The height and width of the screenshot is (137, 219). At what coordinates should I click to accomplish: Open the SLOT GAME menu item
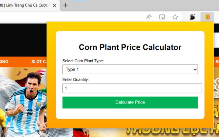coord(39,62)
